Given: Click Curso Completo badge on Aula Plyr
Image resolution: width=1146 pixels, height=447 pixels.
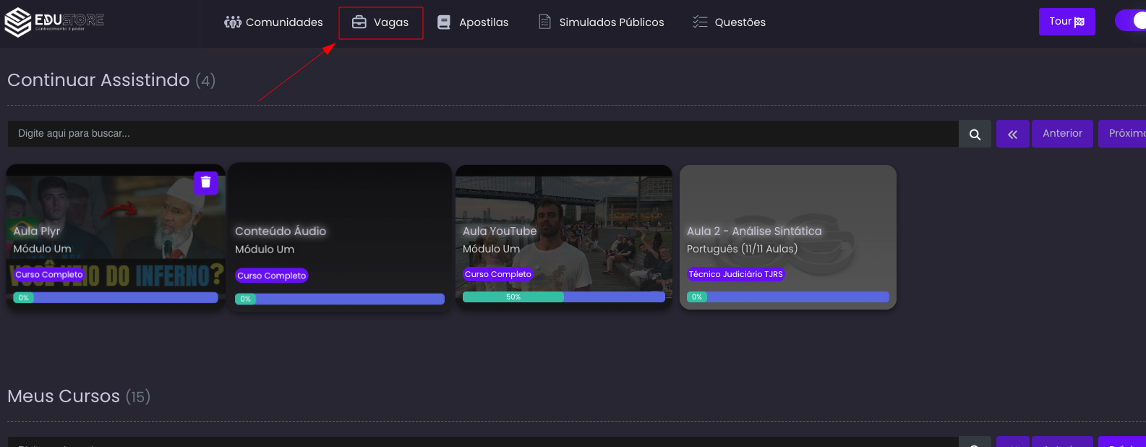Looking at the screenshot, I should pos(49,275).
